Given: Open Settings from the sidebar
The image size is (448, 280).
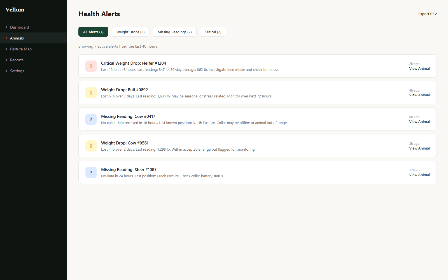Looking at the screenshot, I should (17, 71).
